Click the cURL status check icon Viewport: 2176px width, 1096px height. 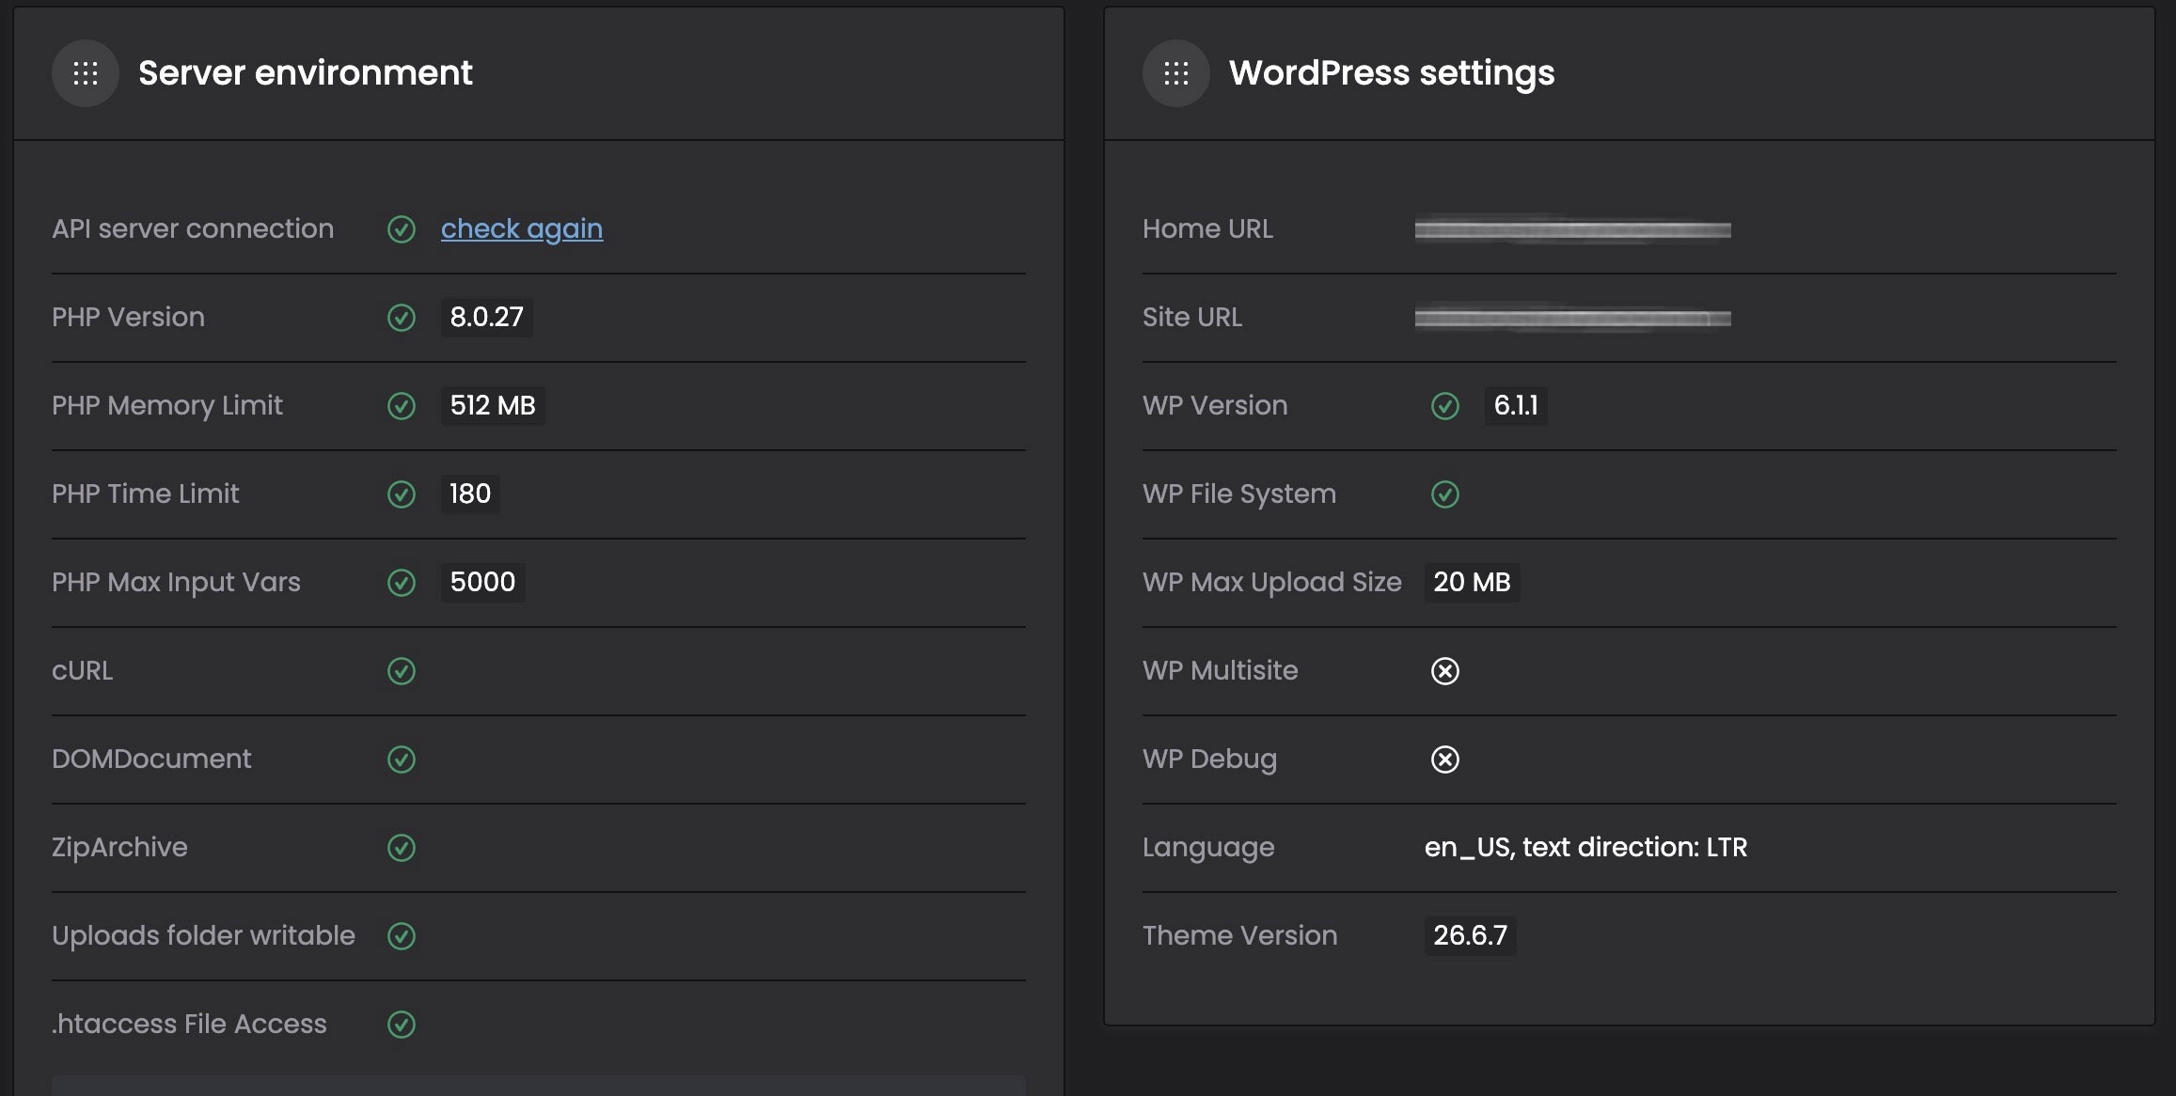coord(402,671)
